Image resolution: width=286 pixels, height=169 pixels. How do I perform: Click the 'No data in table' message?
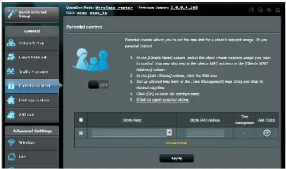[176, 143]
